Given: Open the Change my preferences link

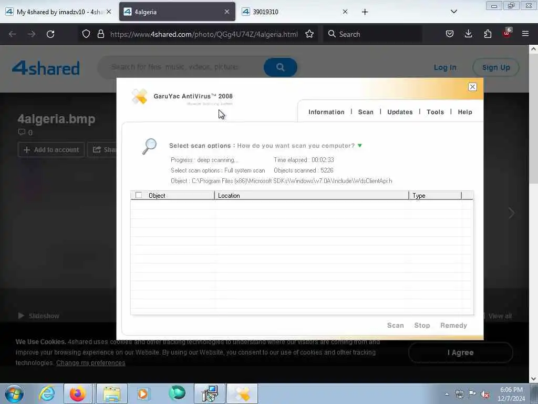Looking at the screenshot, I should [90, 363].
